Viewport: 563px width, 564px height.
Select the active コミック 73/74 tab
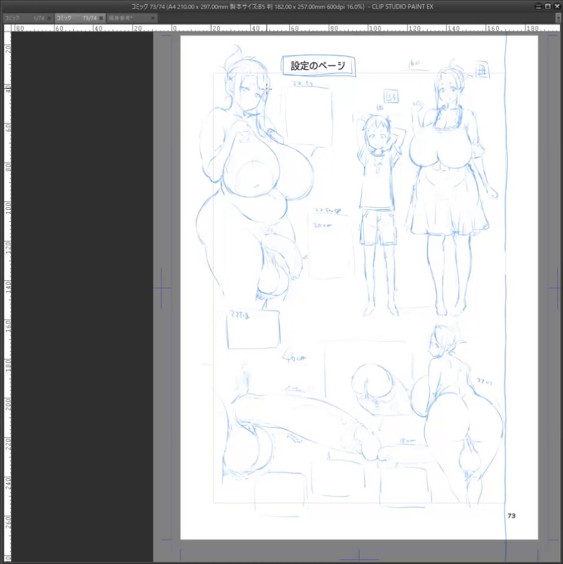(x=76, y=18)
